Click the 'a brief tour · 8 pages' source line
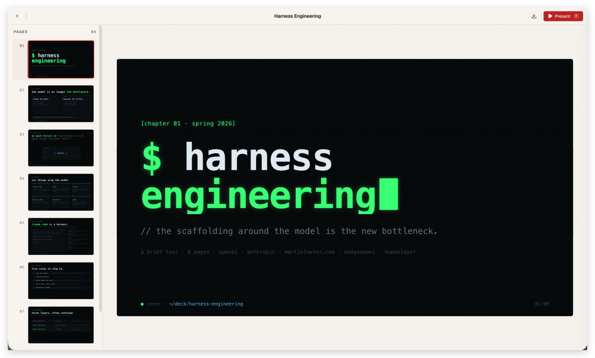The width and height of the screenshot is (595, 358). [278, 252]
